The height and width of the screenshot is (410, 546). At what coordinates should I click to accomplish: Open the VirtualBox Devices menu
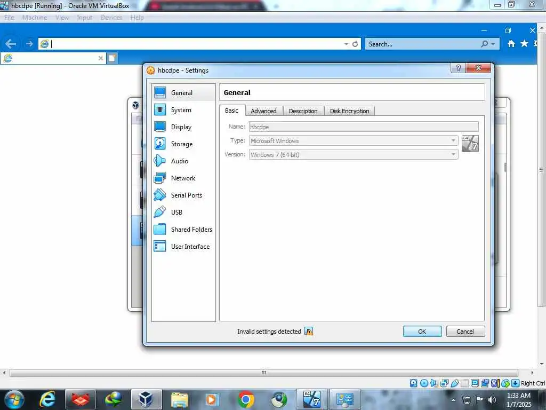tap(111, 18)
